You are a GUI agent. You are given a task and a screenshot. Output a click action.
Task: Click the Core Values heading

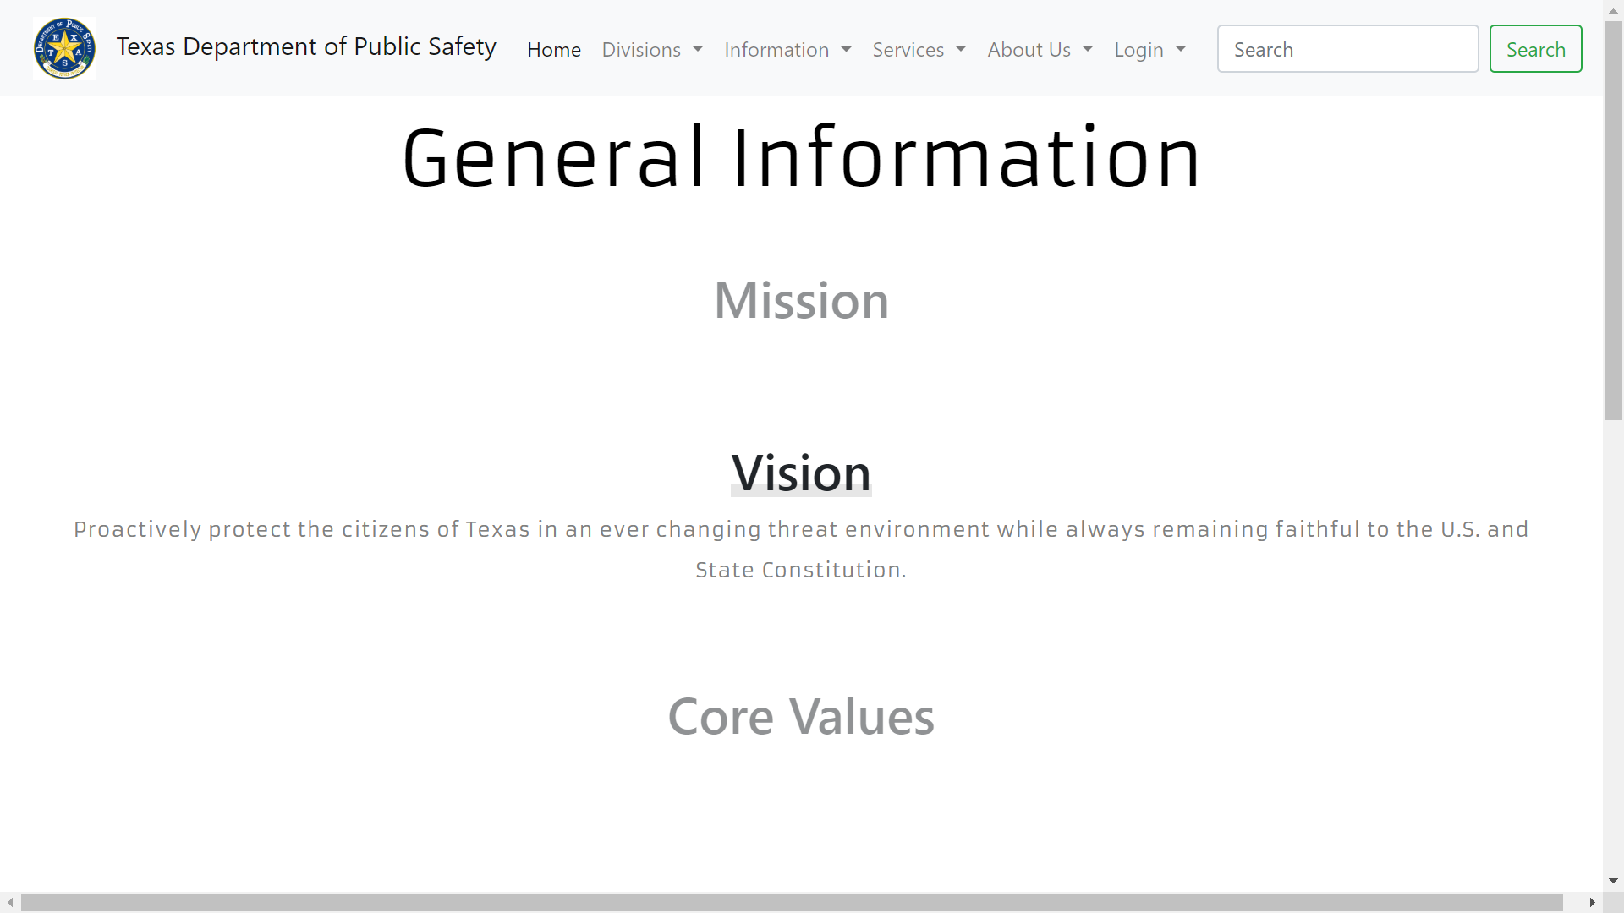point(801,717)
